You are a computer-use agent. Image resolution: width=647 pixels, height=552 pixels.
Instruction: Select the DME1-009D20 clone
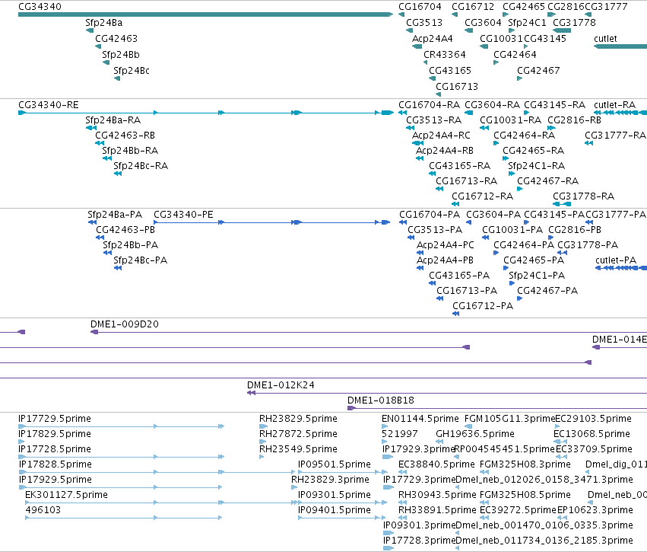369,332
